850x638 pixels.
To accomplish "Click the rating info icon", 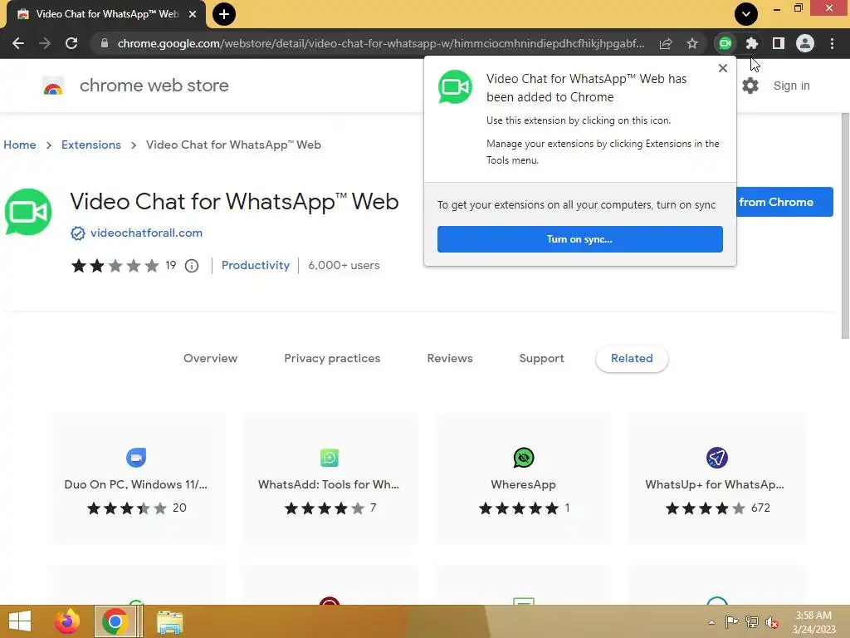I will [192, 266].
